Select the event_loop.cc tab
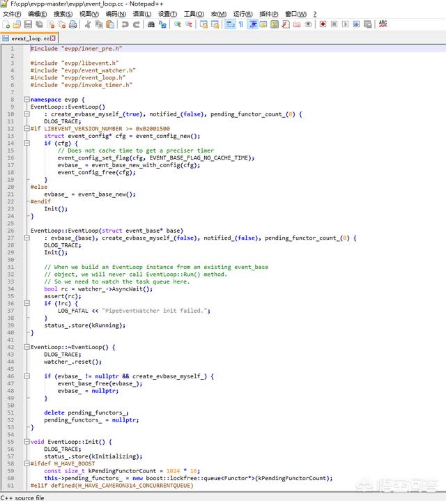This screenshot has width=446, height=501. (29, 38)
